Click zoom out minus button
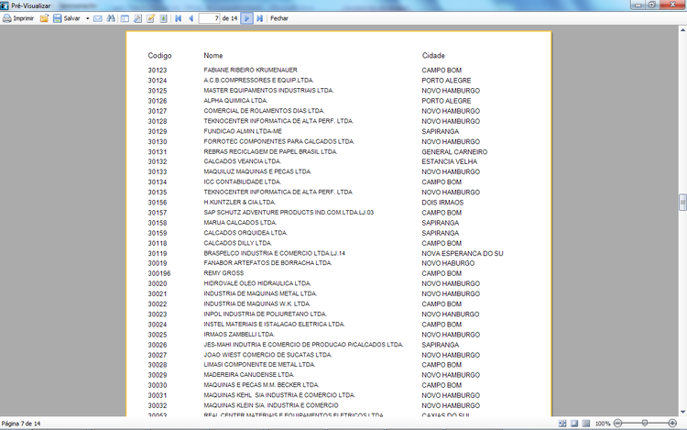 pos(617,424)
